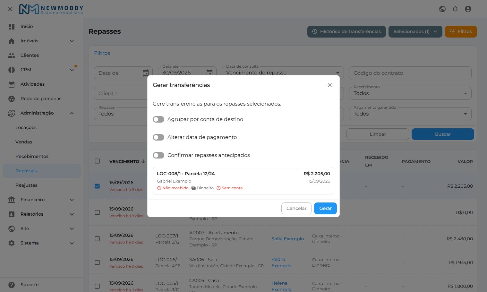This screenshot has height=292, width=487.
Task: Open the Data de calendar picker icon
Action: click(146, 73)
